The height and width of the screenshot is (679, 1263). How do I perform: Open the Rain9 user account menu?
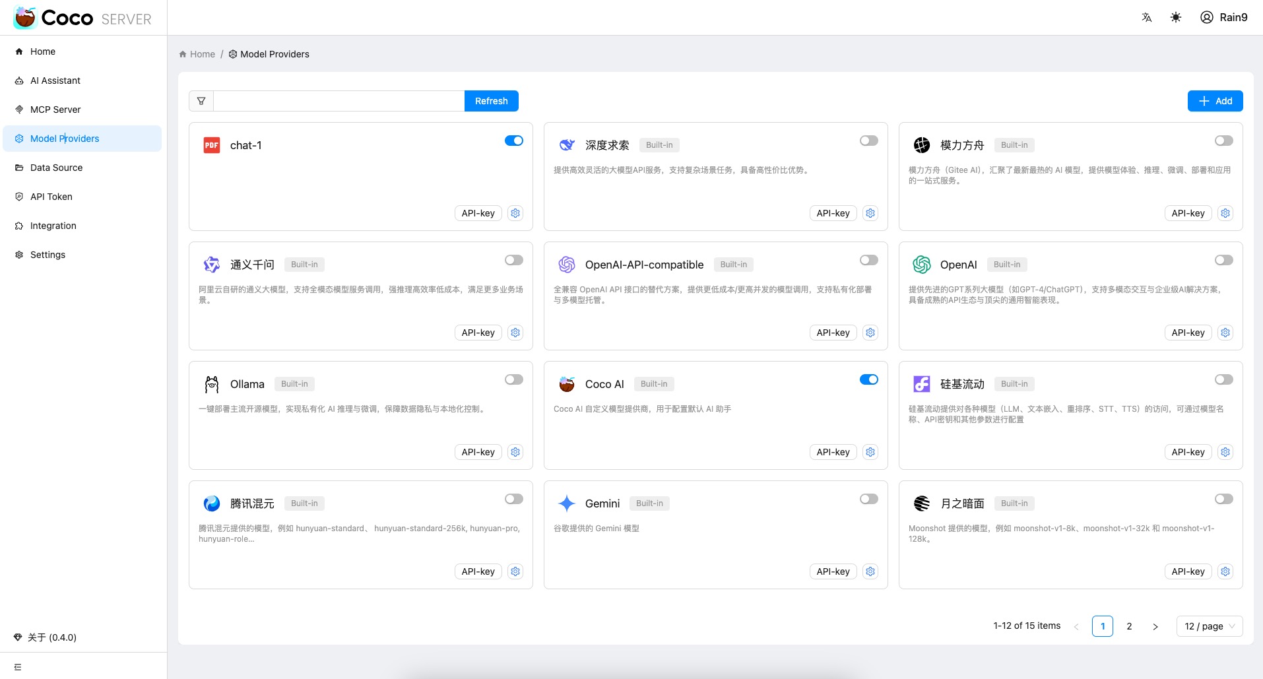(1224, 18)
